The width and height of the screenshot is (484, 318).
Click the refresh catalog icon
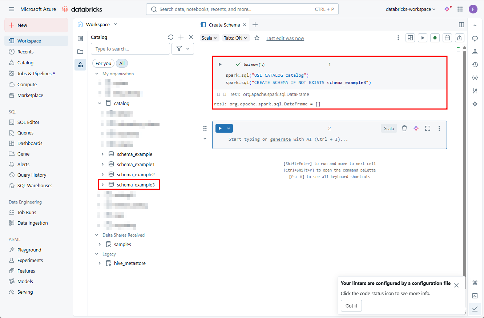coord(171,37)
